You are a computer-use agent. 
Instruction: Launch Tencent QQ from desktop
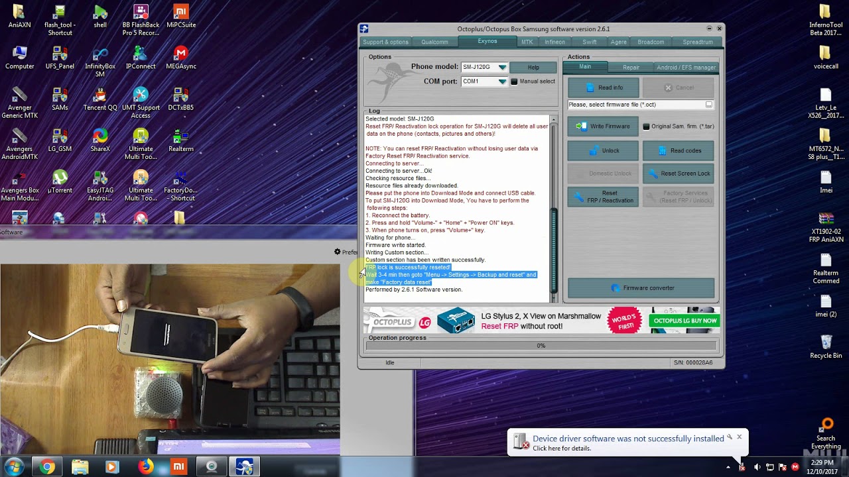[100, 99]
